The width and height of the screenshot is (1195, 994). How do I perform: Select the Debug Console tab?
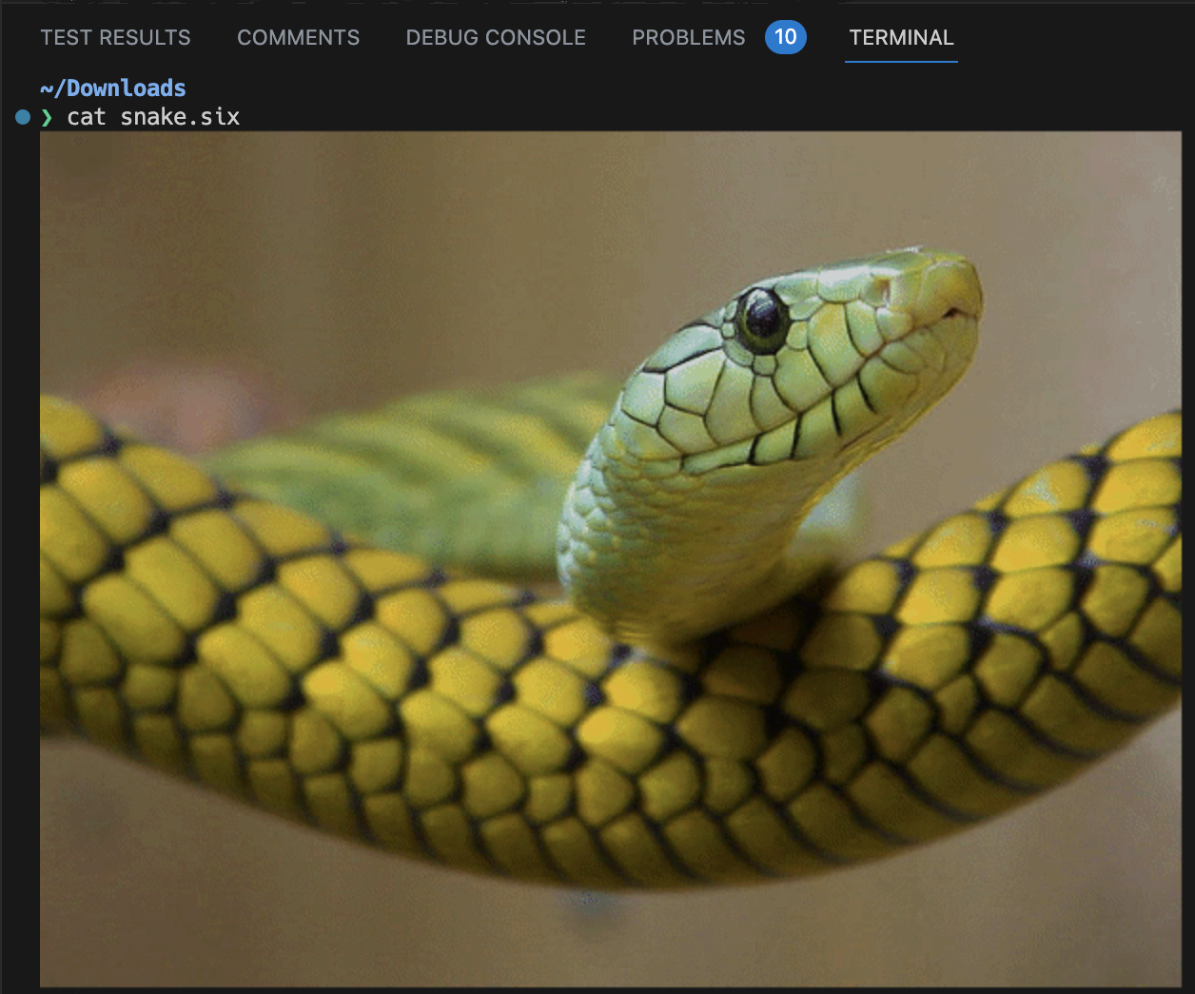(496, 38)
